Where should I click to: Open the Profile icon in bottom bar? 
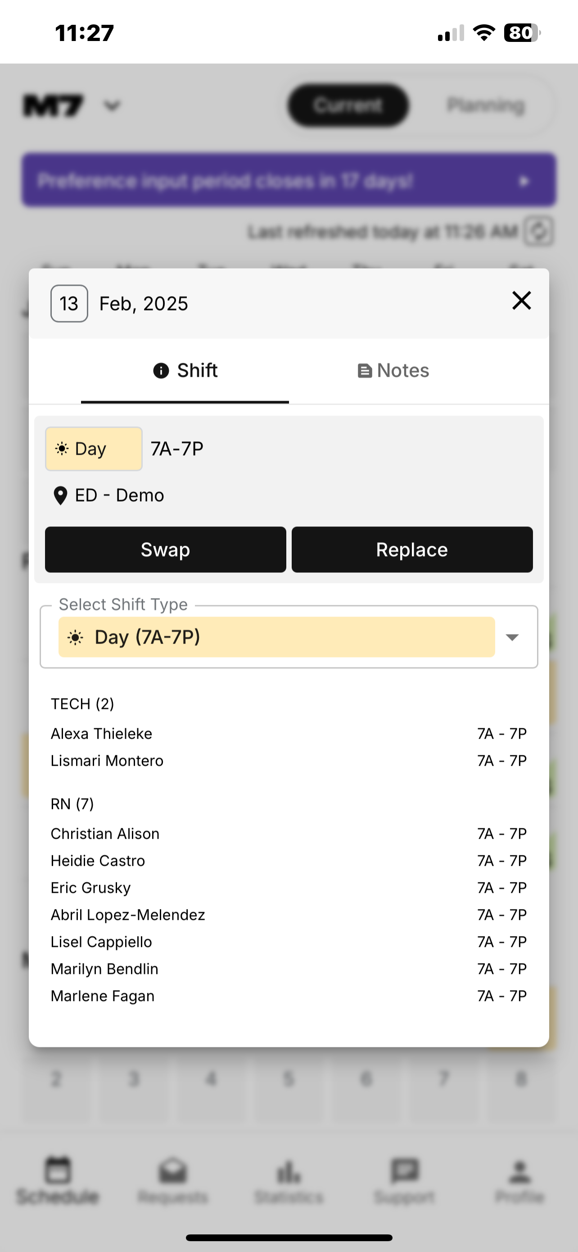[519, 1172]
